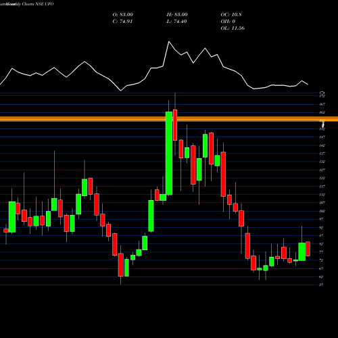The height and width of the screenshot is (338, 338).
Task: Click the 67 price axis label
Action: 322,268
